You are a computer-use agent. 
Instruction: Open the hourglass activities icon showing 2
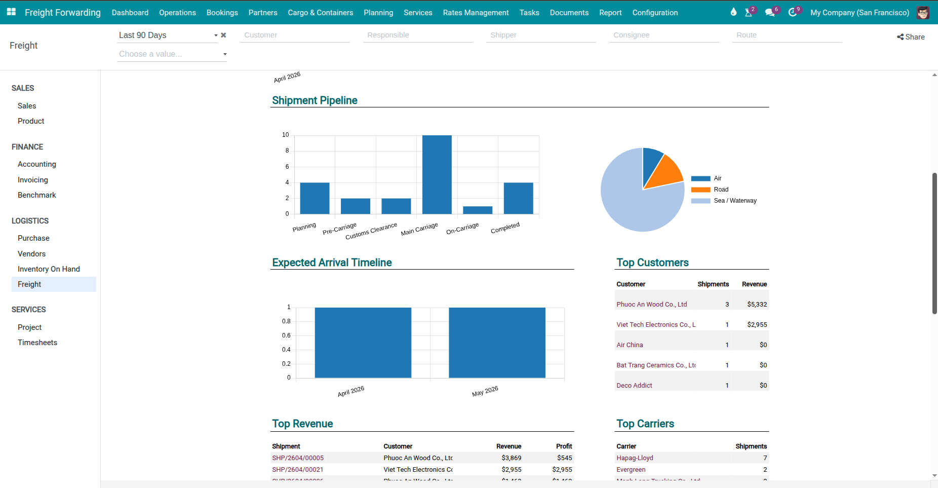tap(748, 13)
